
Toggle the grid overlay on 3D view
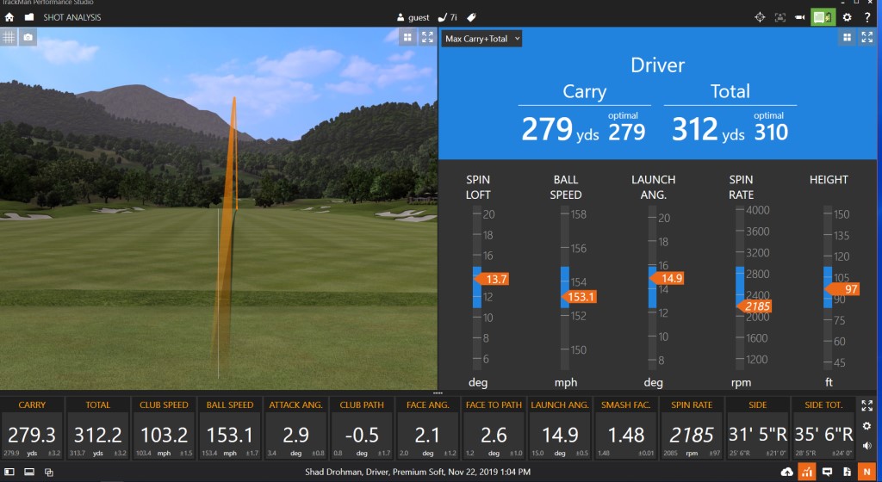click(9, 38)
